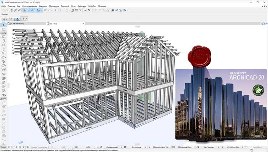Select the Arrow tool in the toolbox
The image size is (268, 152).
(x=4, y=25)
